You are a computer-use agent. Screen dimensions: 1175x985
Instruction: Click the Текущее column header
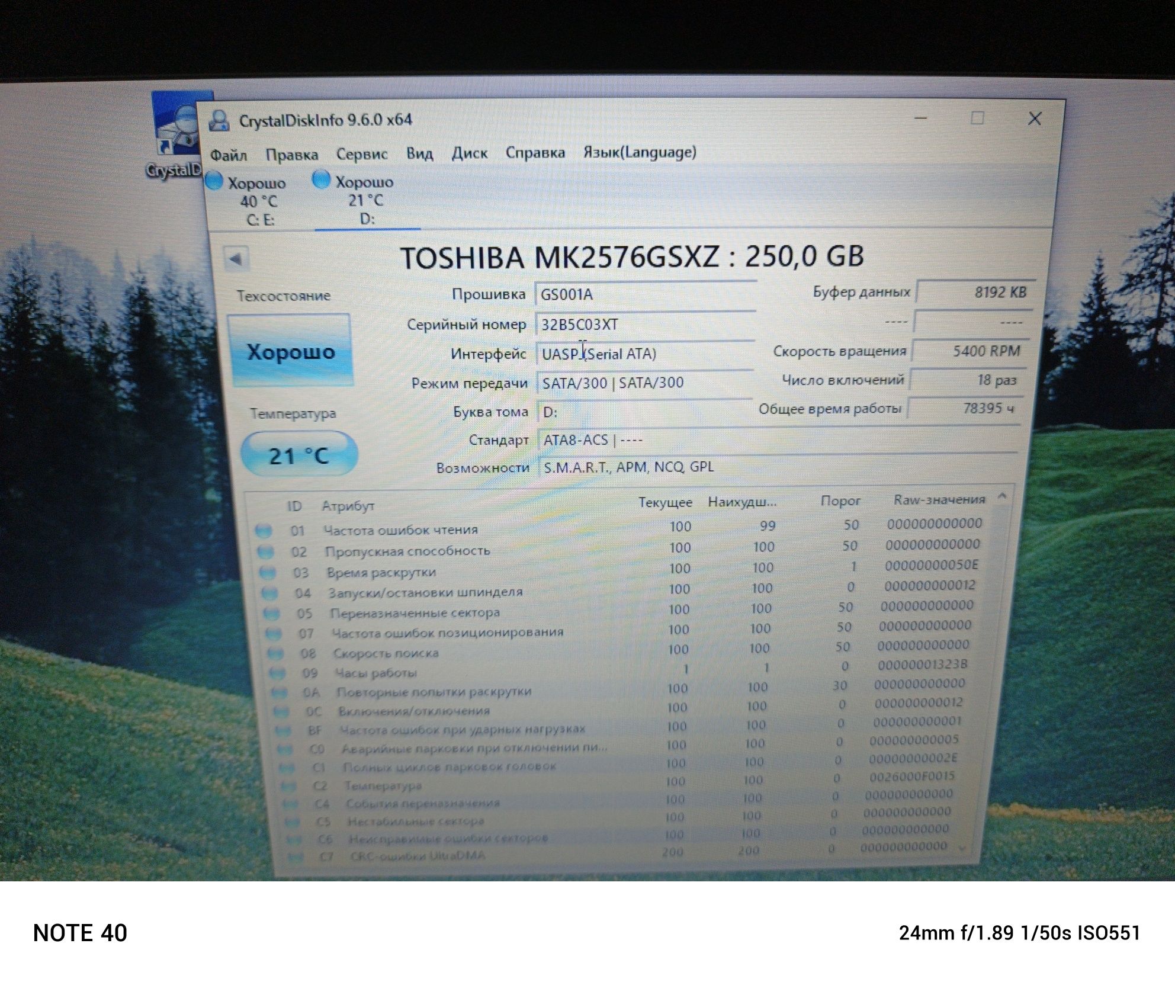665,502
